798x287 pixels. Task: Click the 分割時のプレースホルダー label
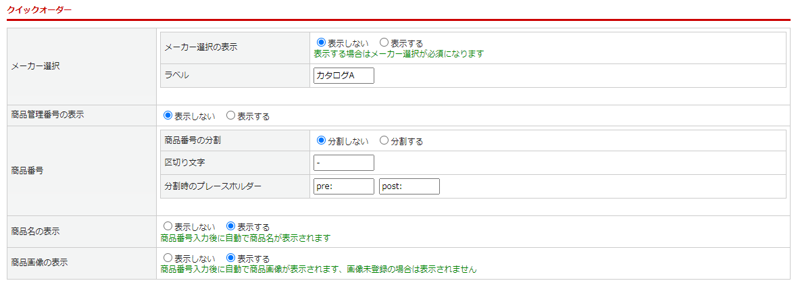click(x=212, y=186)
